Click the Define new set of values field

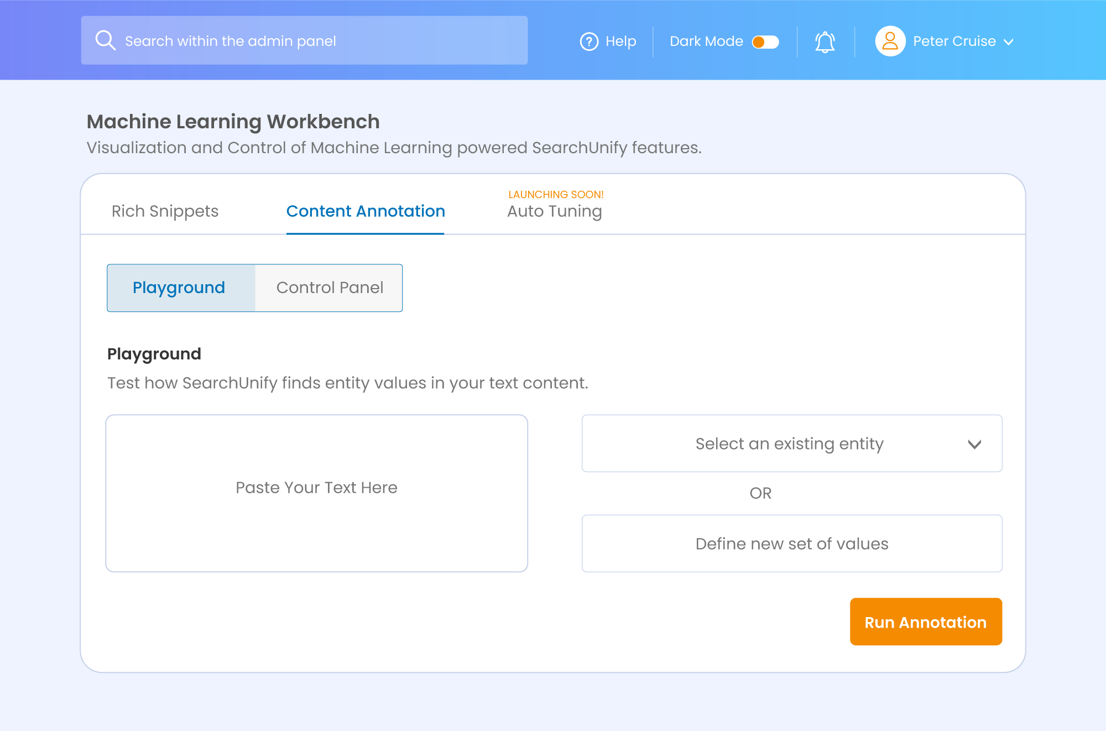click(792, 544)
